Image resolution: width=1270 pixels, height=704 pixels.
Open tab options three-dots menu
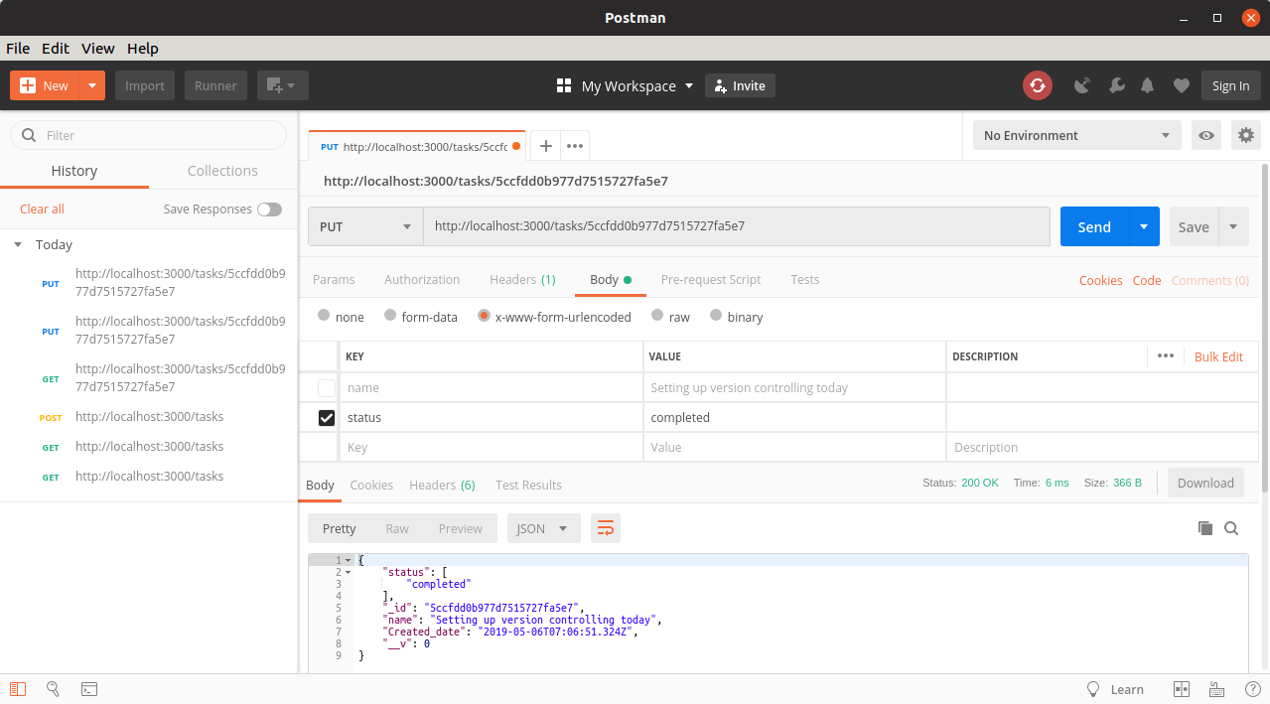pyautogui.click(x=575, y=146)
